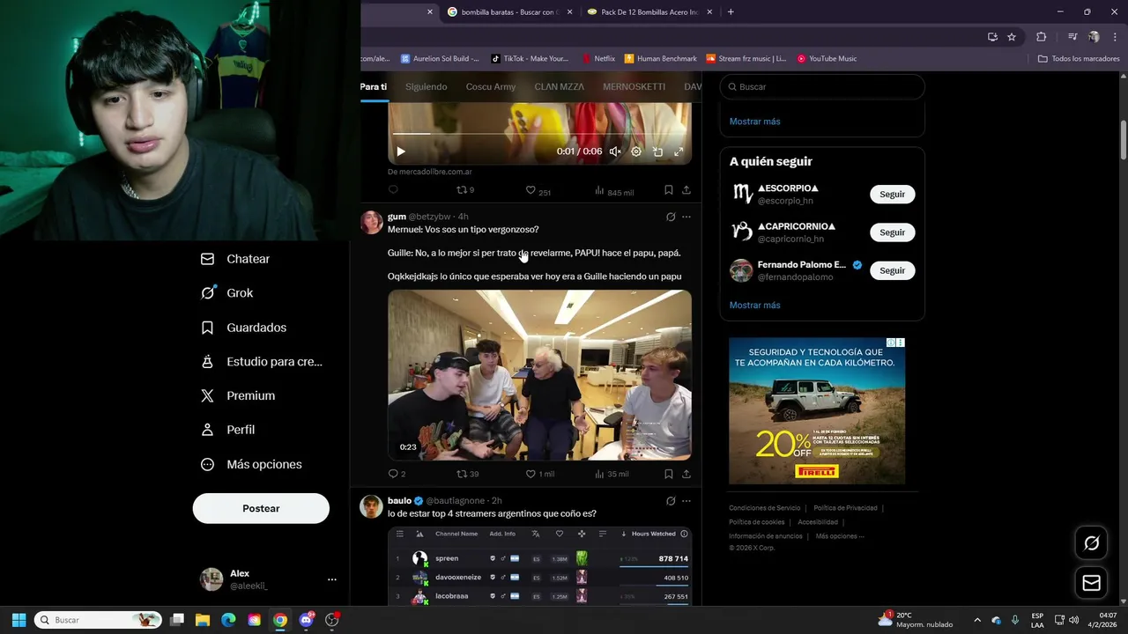Open Todos los marcadores folder

[1079, 59]
